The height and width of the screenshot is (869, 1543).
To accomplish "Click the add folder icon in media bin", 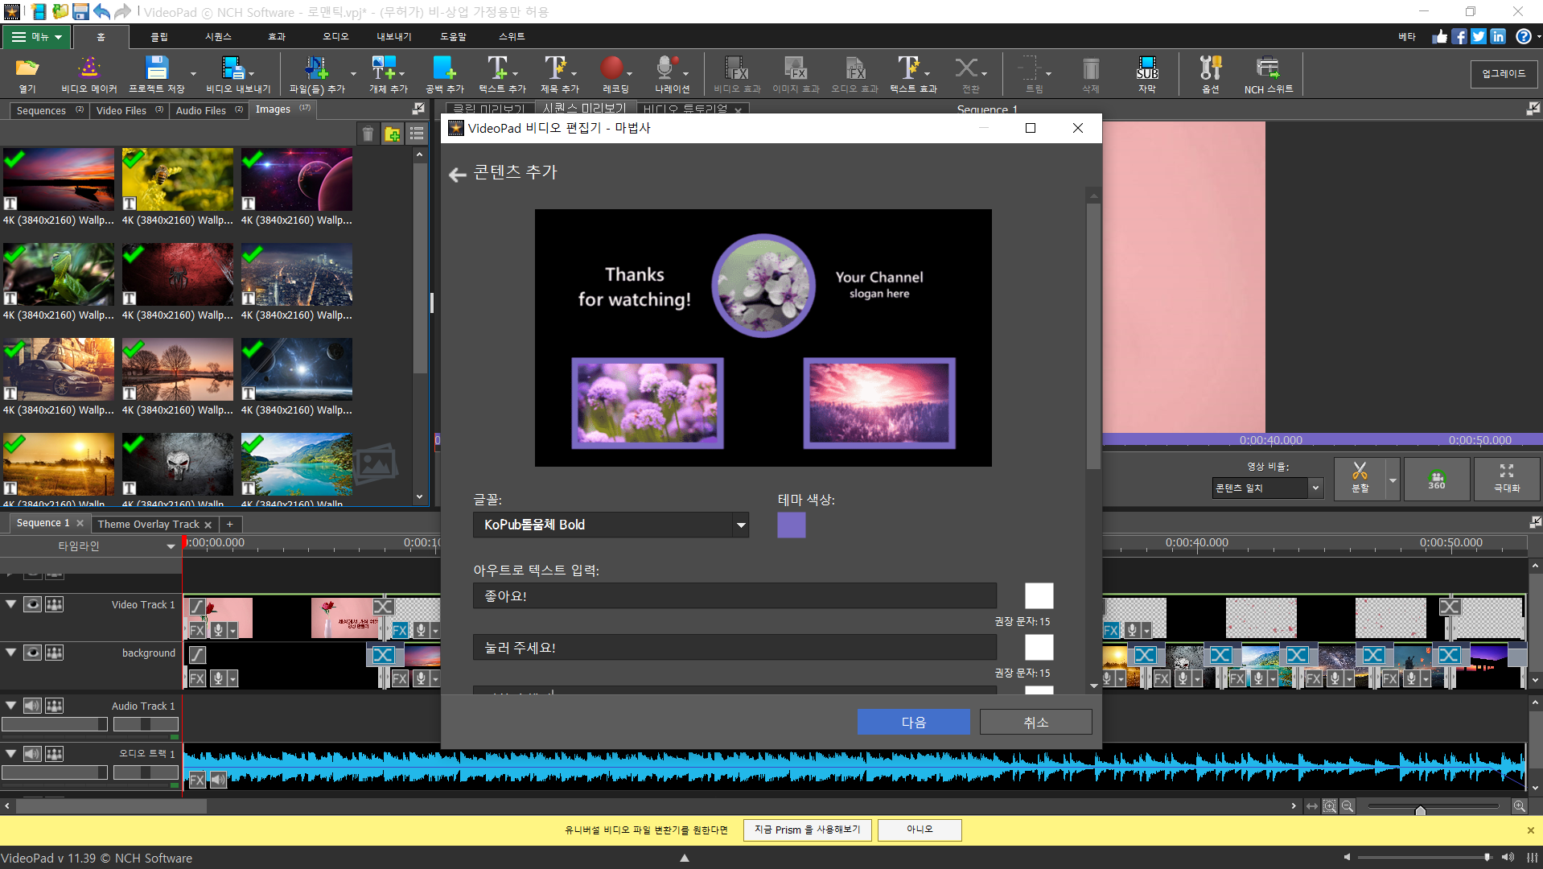I will [x=392, y=134].
